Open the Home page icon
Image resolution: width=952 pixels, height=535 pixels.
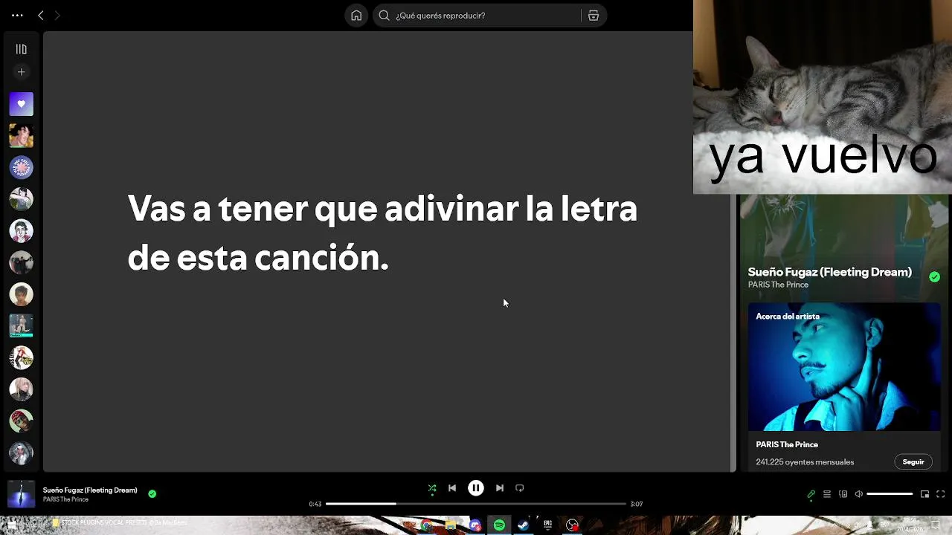[356, 15]
